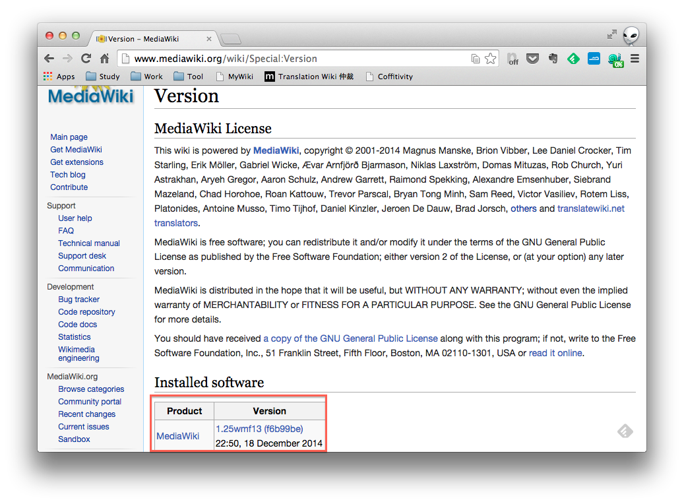Select the Version – MediaWiki tab
Viewport: 684px width, 504px height.
151,39
